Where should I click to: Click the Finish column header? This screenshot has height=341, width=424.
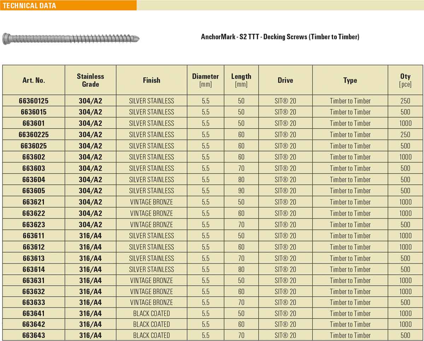pos(152,80)
